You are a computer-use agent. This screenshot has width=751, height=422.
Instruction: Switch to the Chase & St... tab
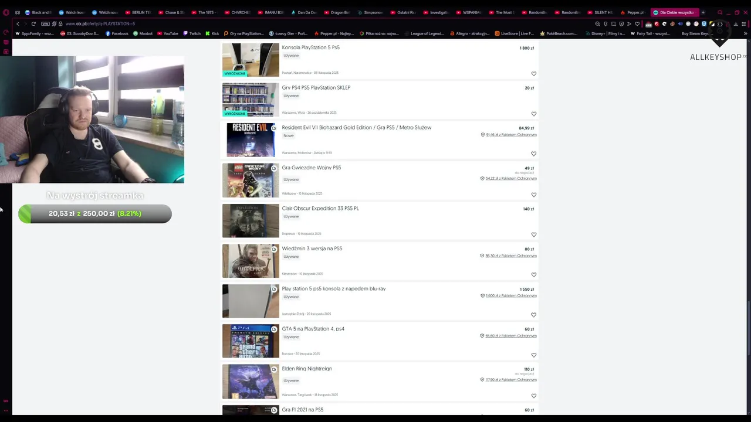(171, 12)
